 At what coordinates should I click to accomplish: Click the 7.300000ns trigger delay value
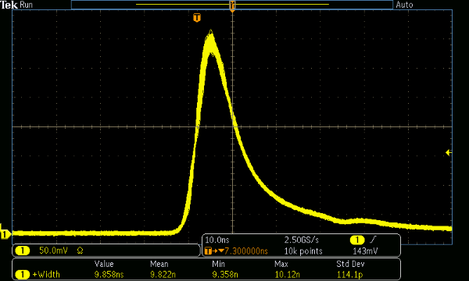[x=246, y=251]
